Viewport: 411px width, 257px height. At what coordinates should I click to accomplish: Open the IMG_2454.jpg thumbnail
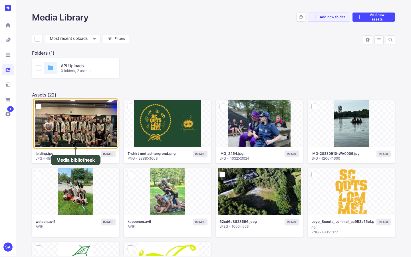coord(259,124)
